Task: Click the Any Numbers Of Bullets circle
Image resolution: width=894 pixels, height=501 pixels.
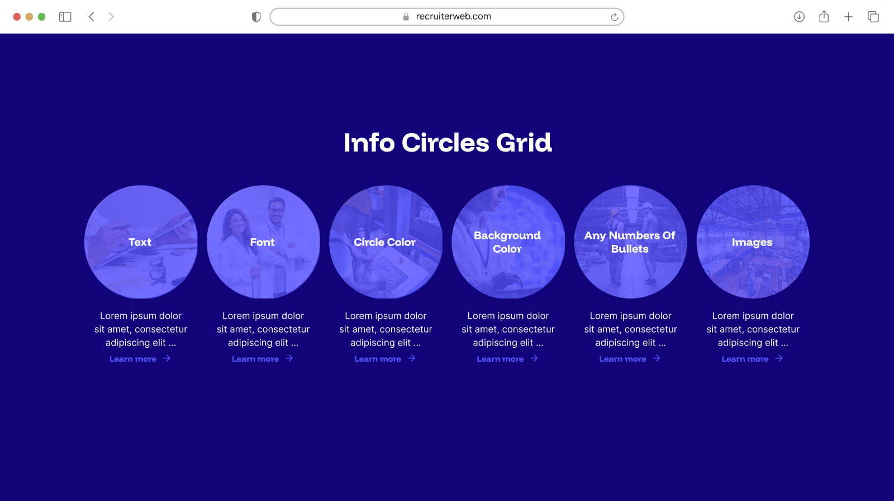Action: point(630,242)
